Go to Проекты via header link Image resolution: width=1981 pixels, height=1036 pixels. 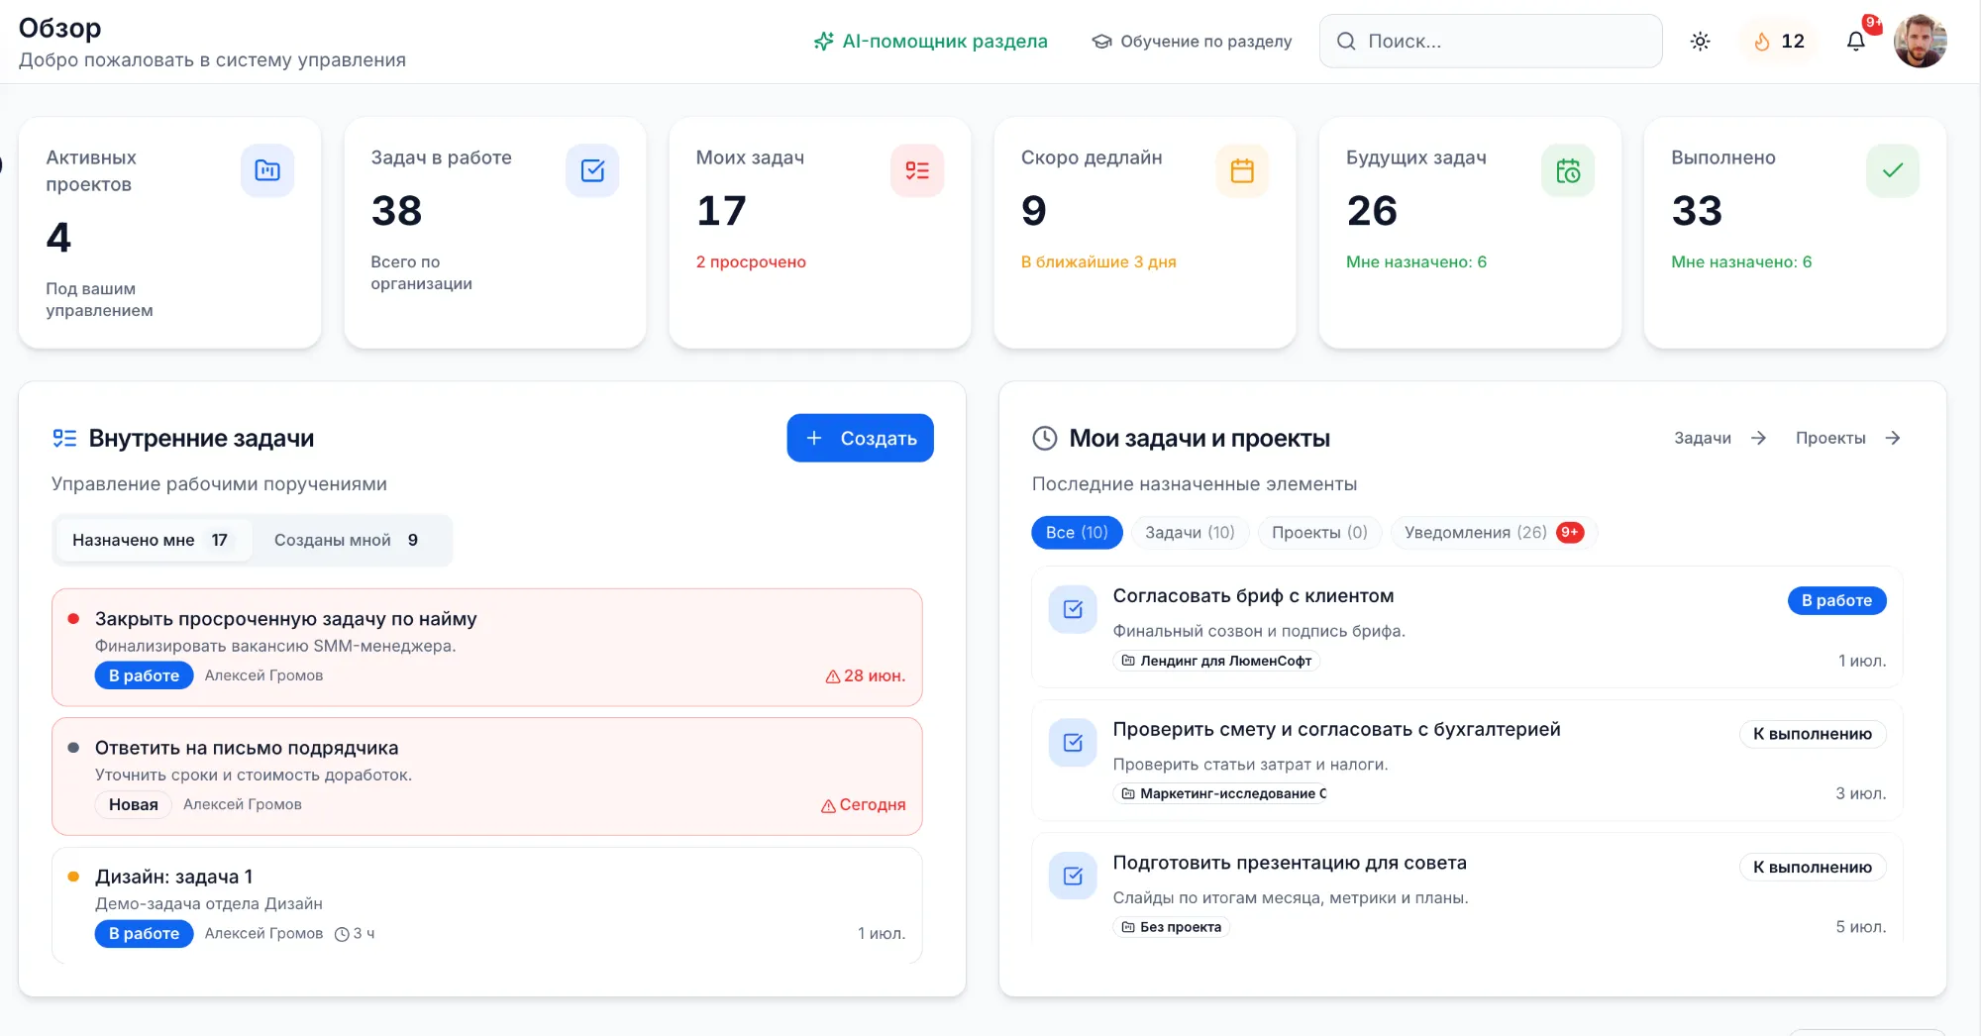tap(1848, 438)
